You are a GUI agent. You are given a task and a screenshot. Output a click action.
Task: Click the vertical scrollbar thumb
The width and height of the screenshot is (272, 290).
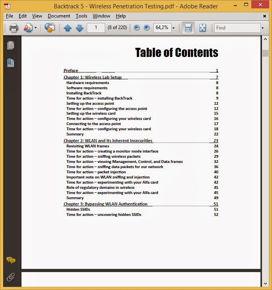pos(265,53)
